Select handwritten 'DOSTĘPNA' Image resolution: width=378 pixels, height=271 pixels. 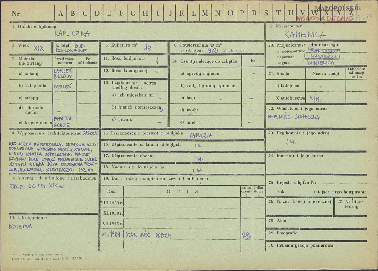point(20,227)
